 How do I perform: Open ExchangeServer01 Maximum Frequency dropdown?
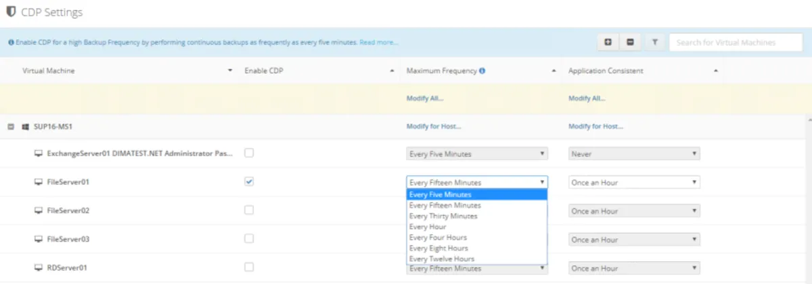pyautogui.click(x=476, y=154)
